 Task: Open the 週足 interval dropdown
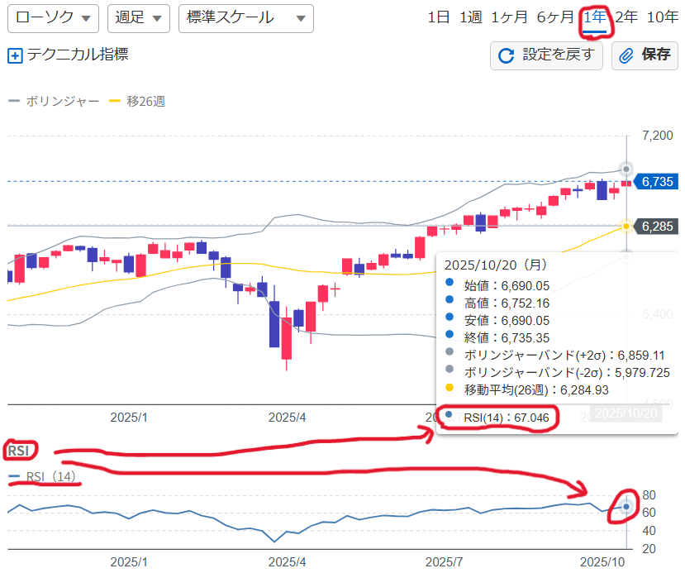(x=139, y=18)
